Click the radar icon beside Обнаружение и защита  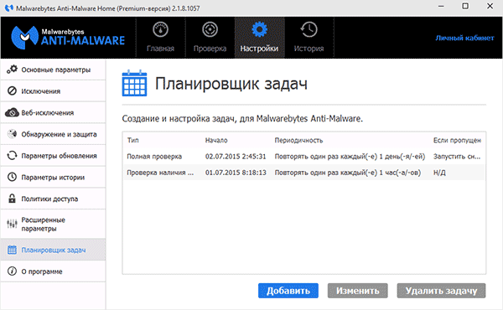12,134
